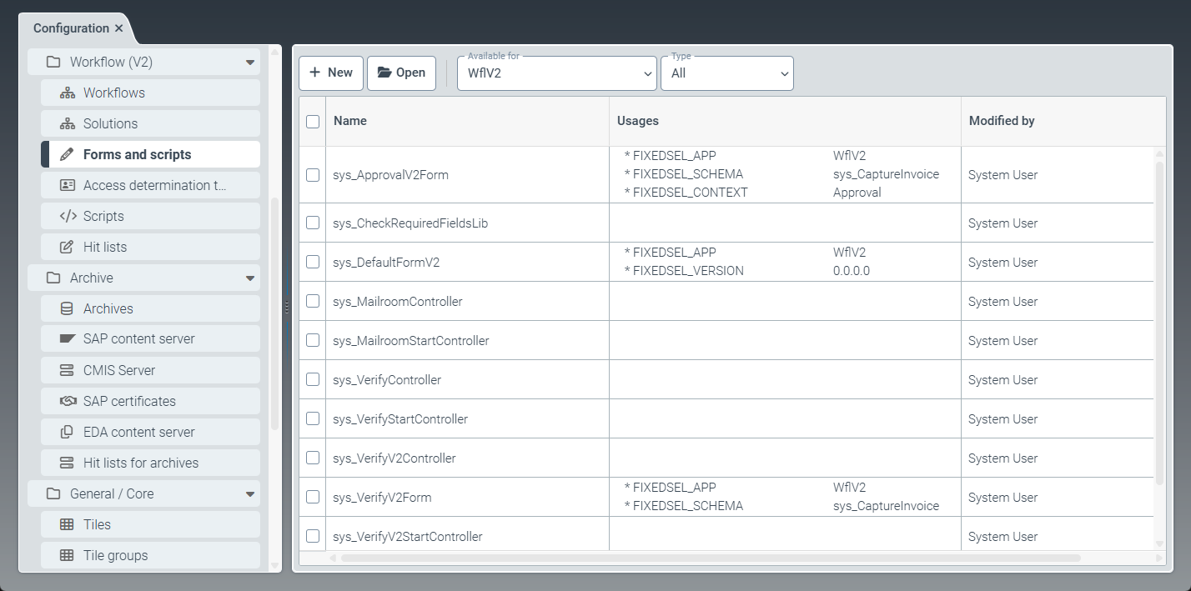Select the sys_VerifyV2Form checkbox
The image size is (1191, 591).
coord(313,496)
